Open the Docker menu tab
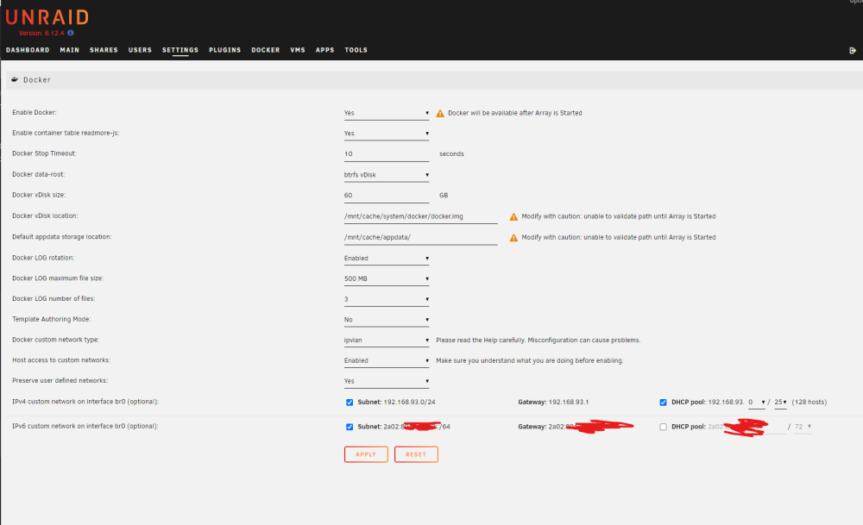Viewport: 863px width, 525px height. click(265, 50)
